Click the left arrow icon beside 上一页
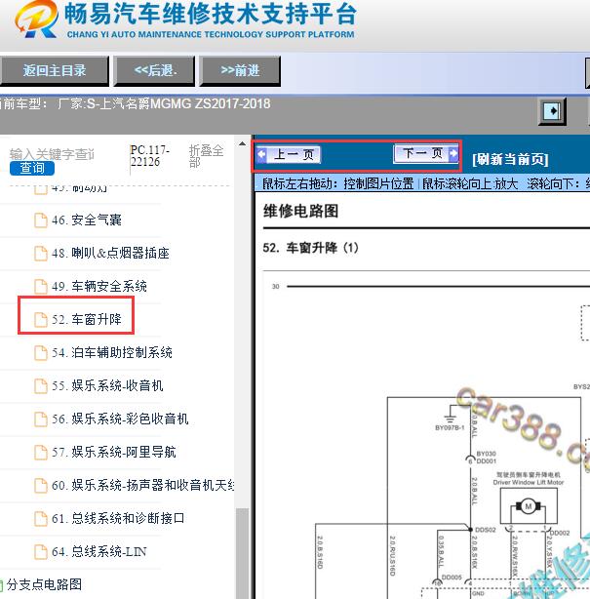 tap(261, 154)
